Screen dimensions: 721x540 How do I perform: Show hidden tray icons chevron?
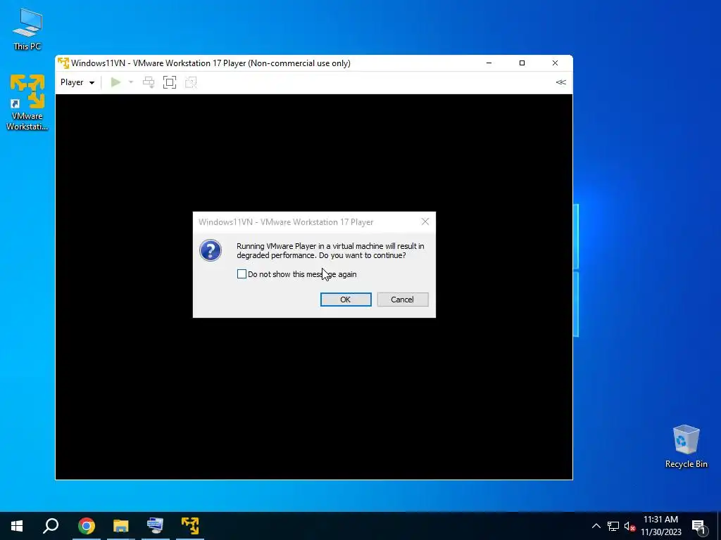point(596,526)
